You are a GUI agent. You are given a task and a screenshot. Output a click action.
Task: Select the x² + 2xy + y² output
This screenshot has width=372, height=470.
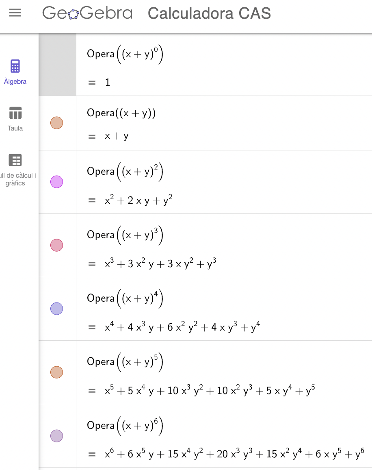[x=138, y=200]
